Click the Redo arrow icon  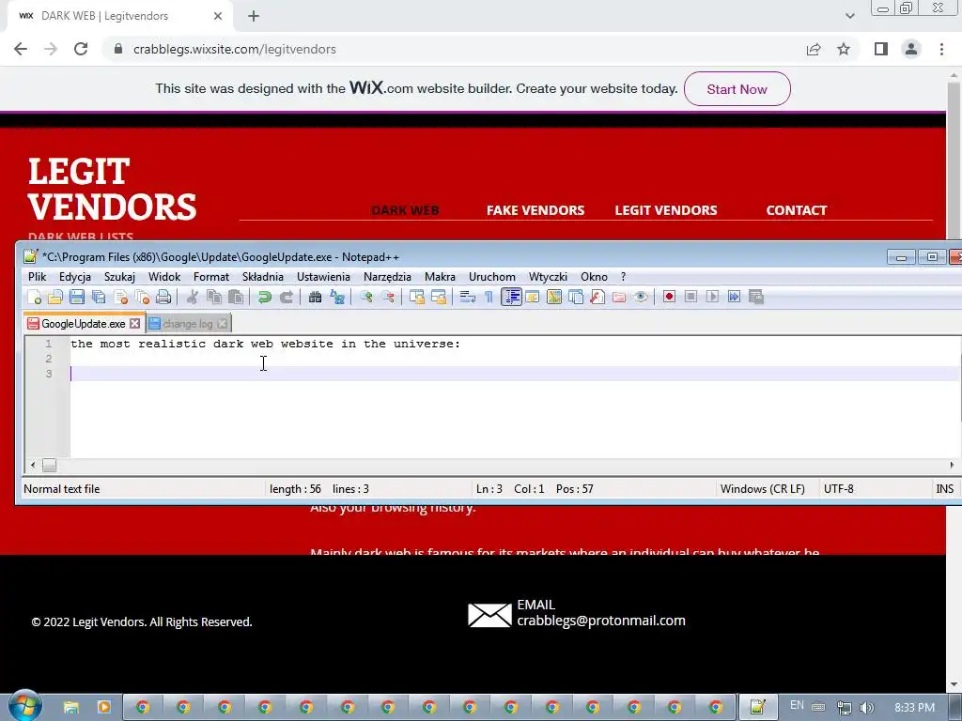pyautogui.click(x=286, y=298)
